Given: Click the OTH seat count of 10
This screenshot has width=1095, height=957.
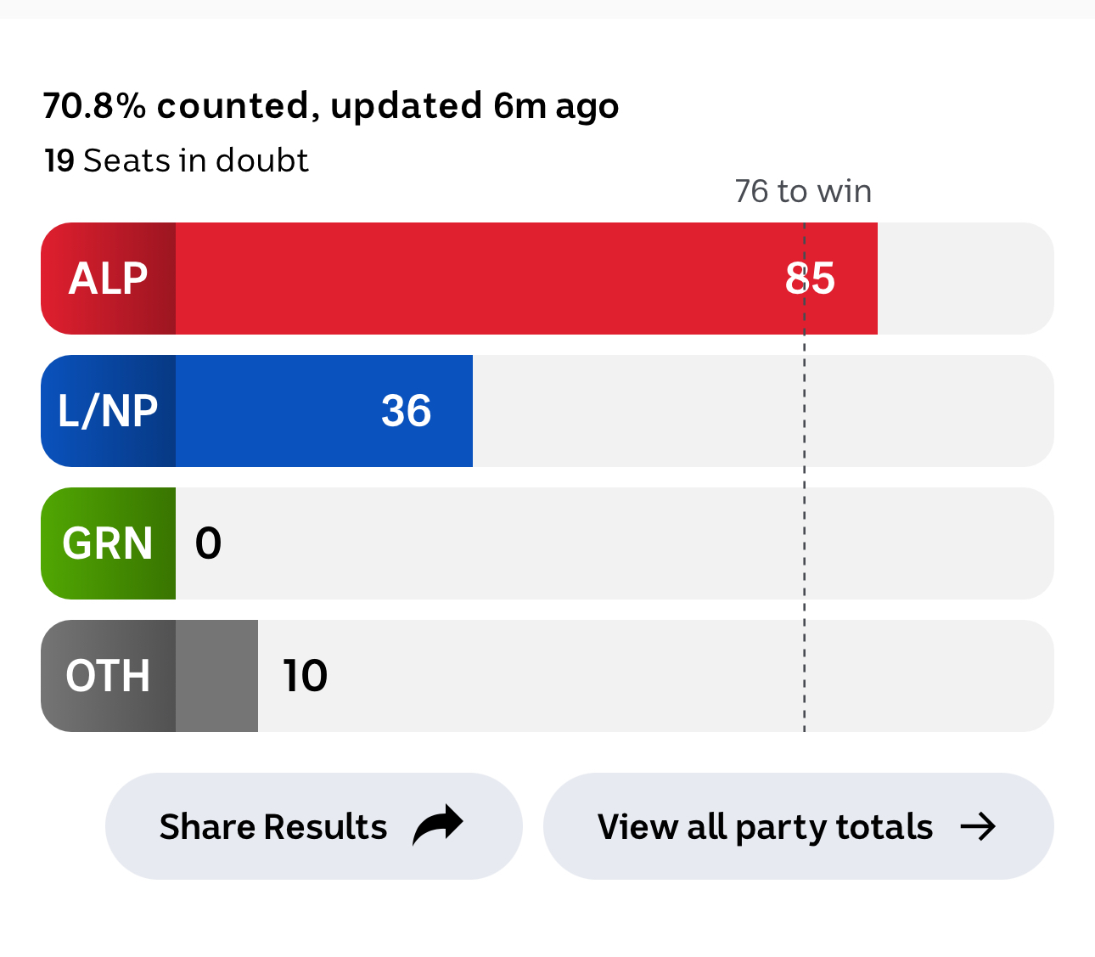Looking at the screenshot, I should click(305, 676).
